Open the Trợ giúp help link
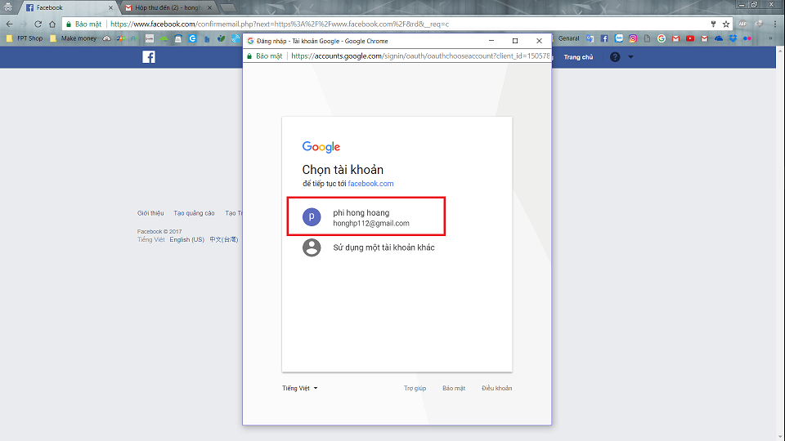Image resolution: width=785 pixels, height=441 pixels. pyautogui.click(x=415, y=388)
